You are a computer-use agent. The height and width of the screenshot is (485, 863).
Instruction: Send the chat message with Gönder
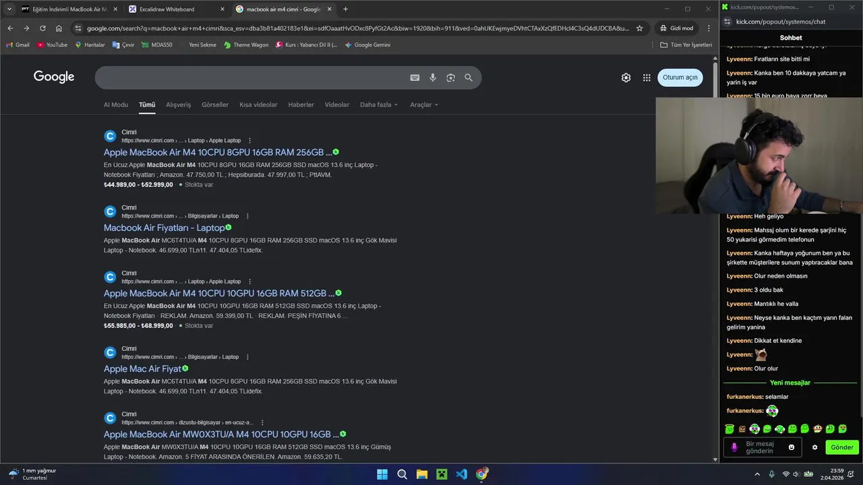pos(842,447)
